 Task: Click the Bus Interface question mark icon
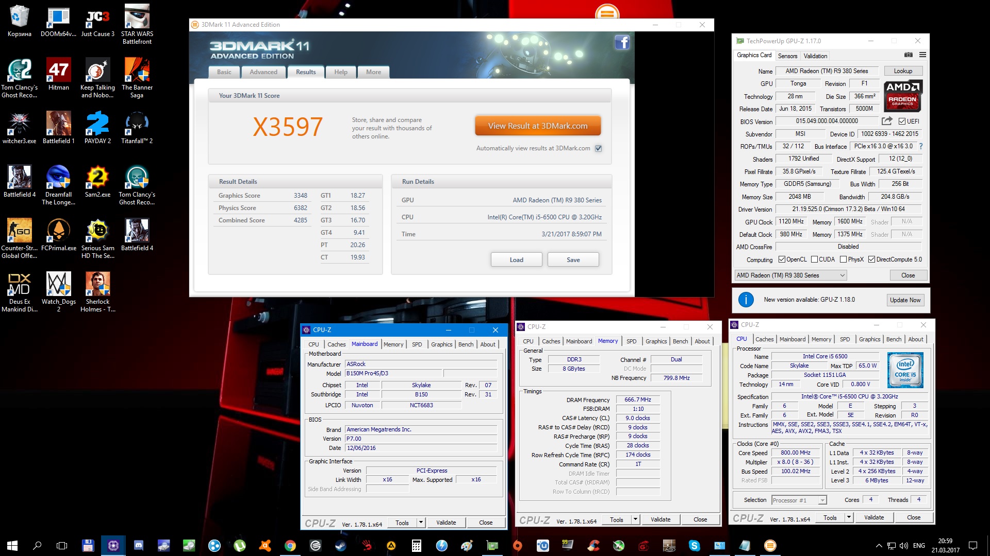click(921, 146)
